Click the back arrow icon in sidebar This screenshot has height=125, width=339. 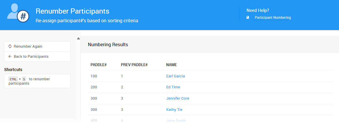click(x=10, y=57)
